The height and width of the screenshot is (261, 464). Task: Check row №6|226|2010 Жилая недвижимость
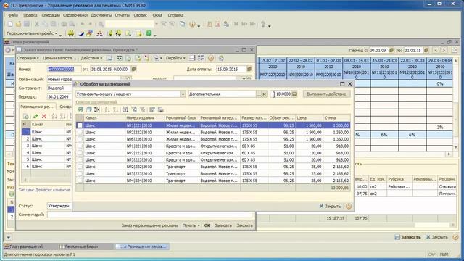click(80, 139)
